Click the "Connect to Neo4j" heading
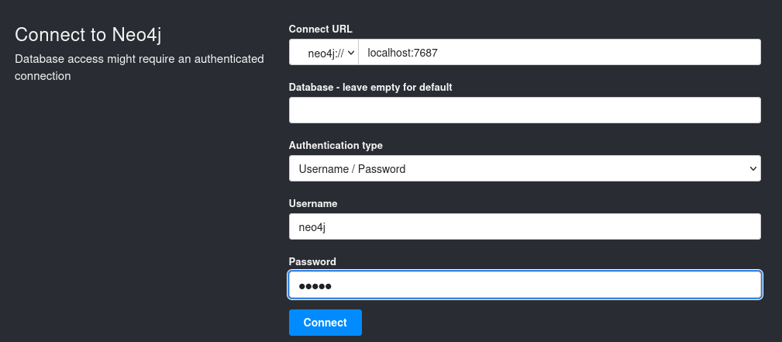 (88, 35)
